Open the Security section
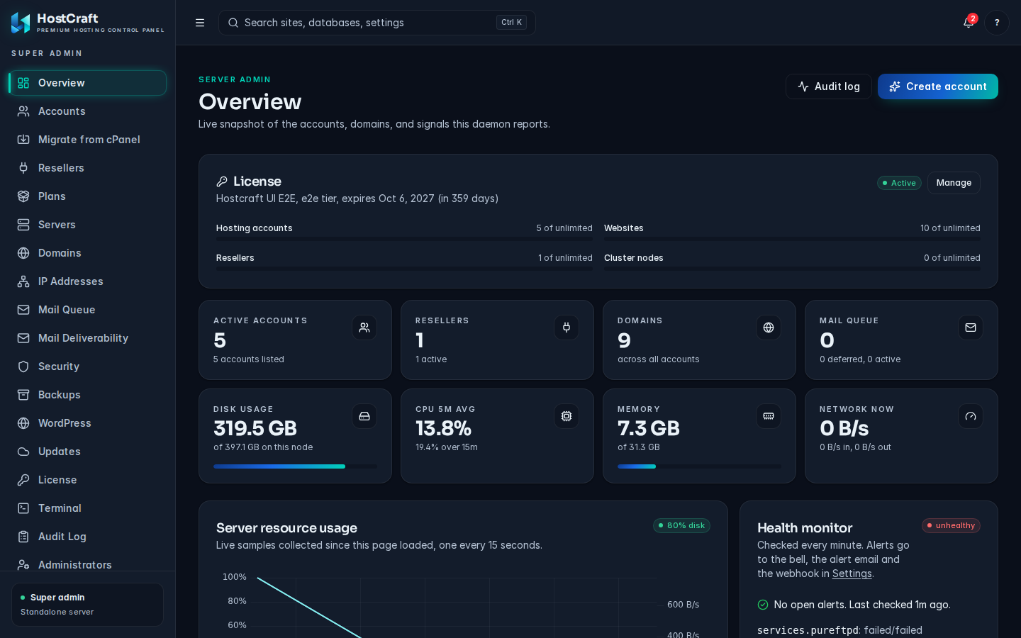The image size is (1021, 638). [87, 366]
